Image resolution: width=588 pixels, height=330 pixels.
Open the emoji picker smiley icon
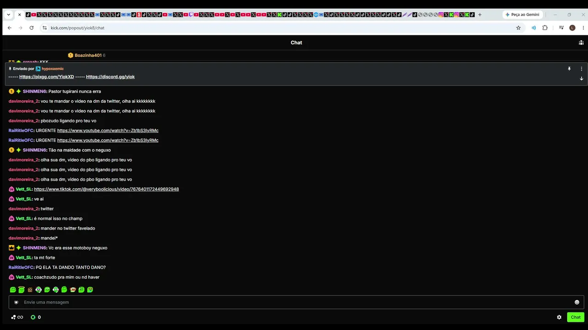point(577,302)
